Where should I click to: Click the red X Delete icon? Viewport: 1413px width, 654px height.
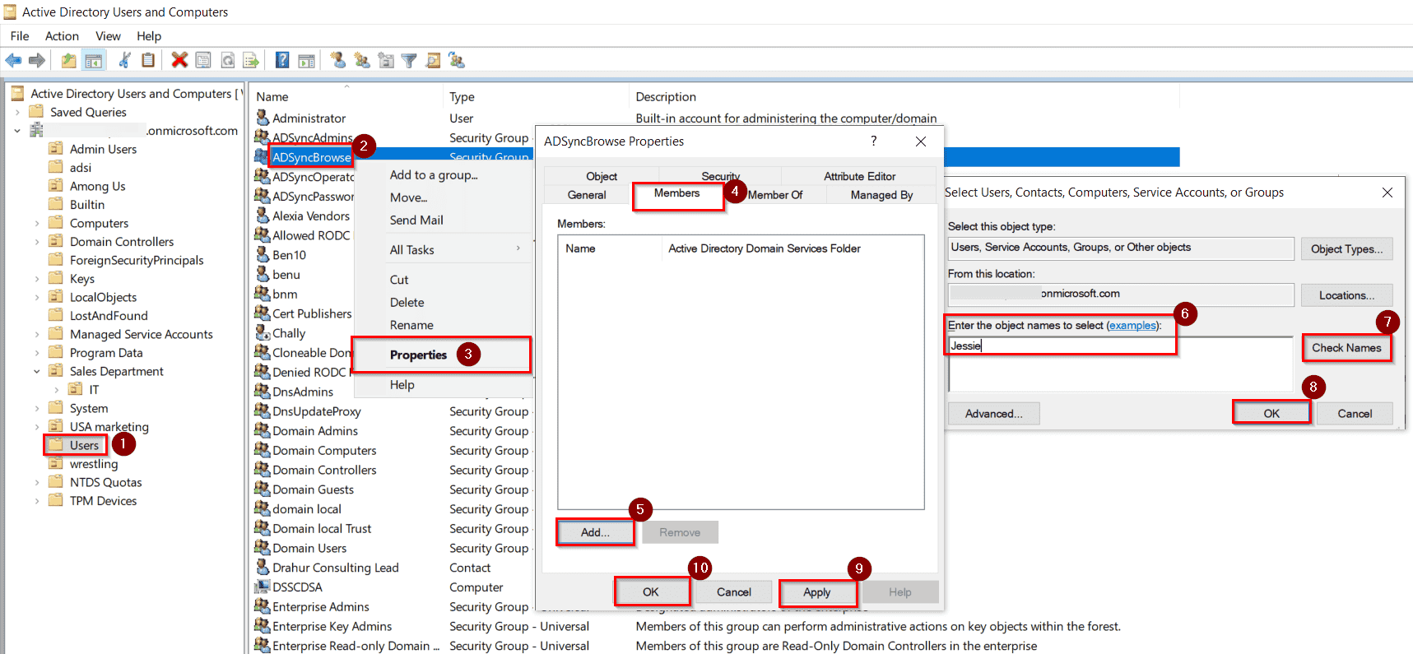179,60
